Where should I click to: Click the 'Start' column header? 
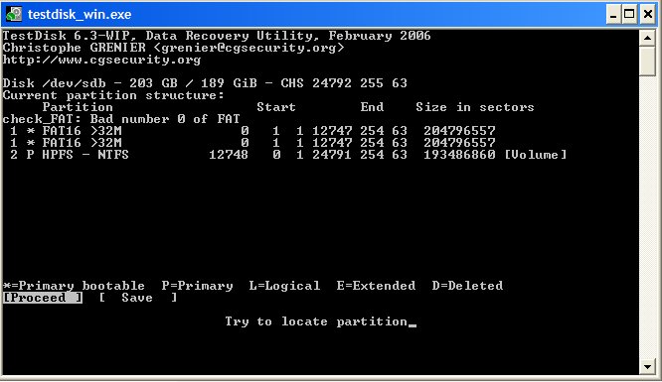click(276, 107)
